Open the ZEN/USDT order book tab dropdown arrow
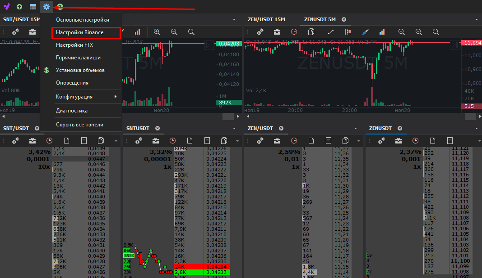This screenshot has width=482, height=278. tap(356, 128)
